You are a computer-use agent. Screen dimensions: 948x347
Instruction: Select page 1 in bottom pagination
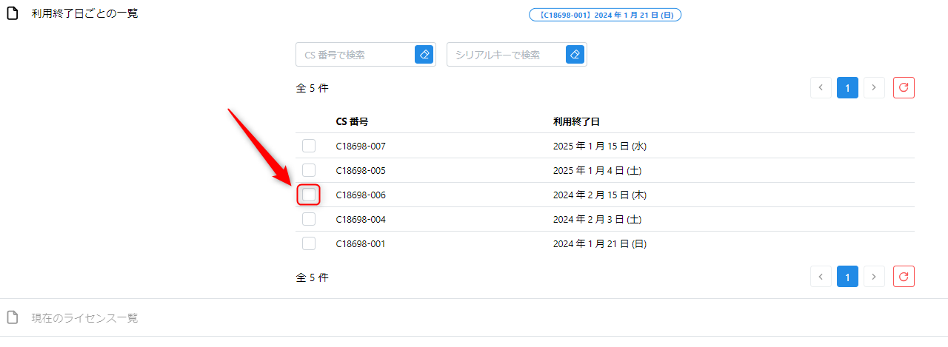pyautogui.click(x=847, y=277)
